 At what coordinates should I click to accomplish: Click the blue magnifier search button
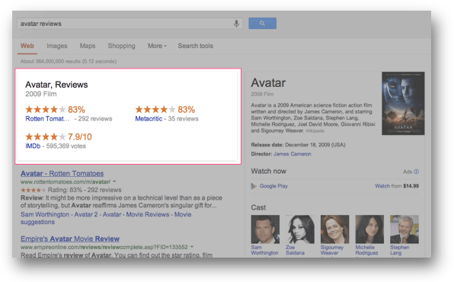[262, 23]
